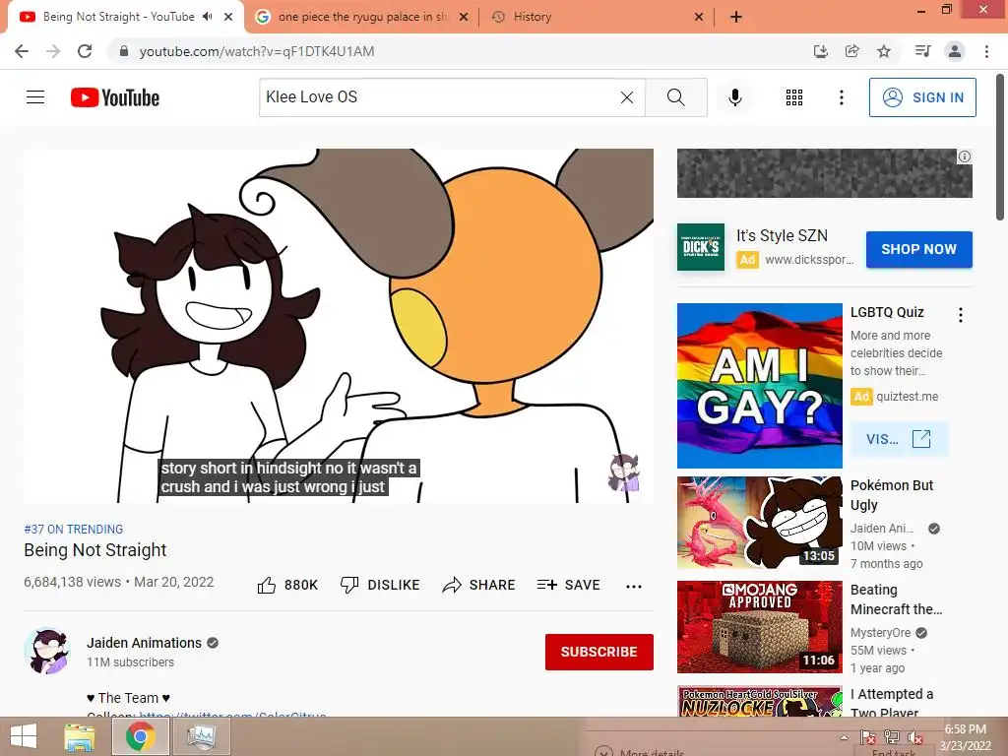Viewport: 1008px width, 756px height.
Task: Open the Jaiden Animations channel name link
Action: point(144,643)
